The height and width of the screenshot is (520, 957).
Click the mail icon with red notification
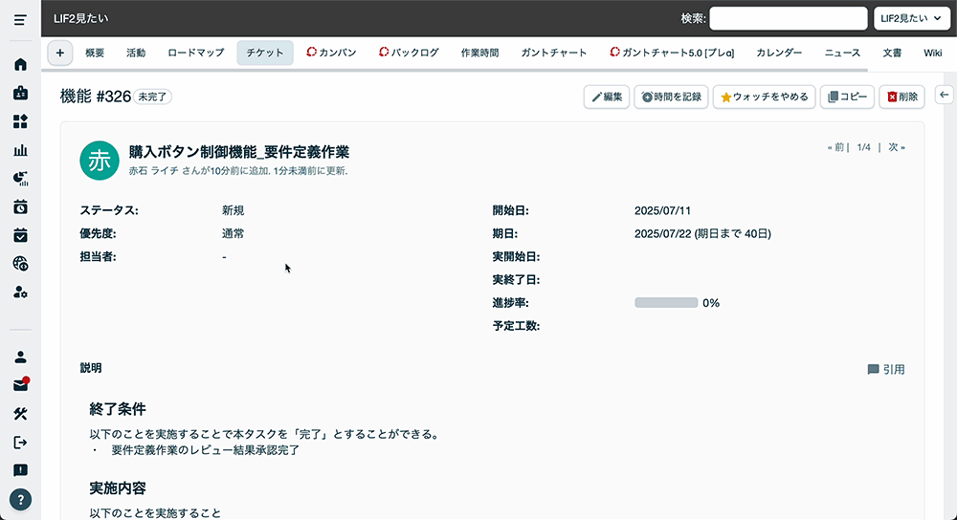click(x=20, y=385)
